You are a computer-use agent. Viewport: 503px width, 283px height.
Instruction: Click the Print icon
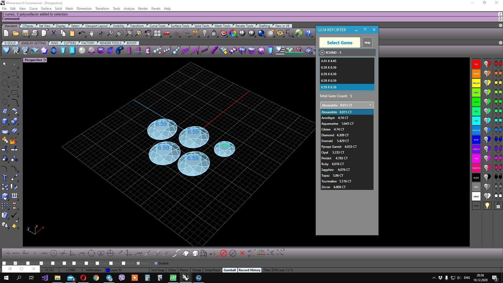coord(35,33)
